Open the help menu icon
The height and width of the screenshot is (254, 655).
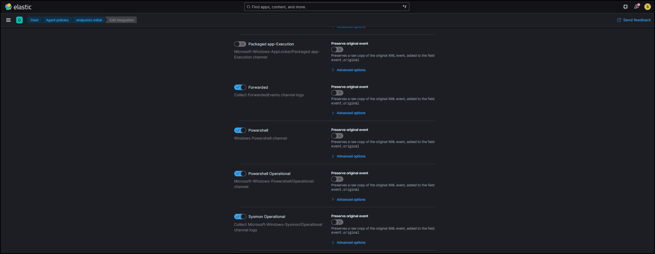pyautogui.click(x=625, y=7)
